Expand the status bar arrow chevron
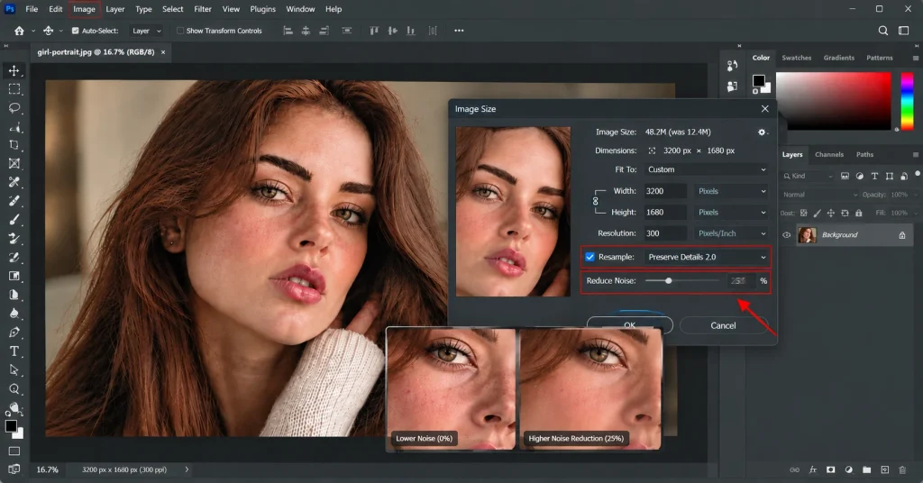Viewport: 923px width, 483px height. click(x=187, y=469)
